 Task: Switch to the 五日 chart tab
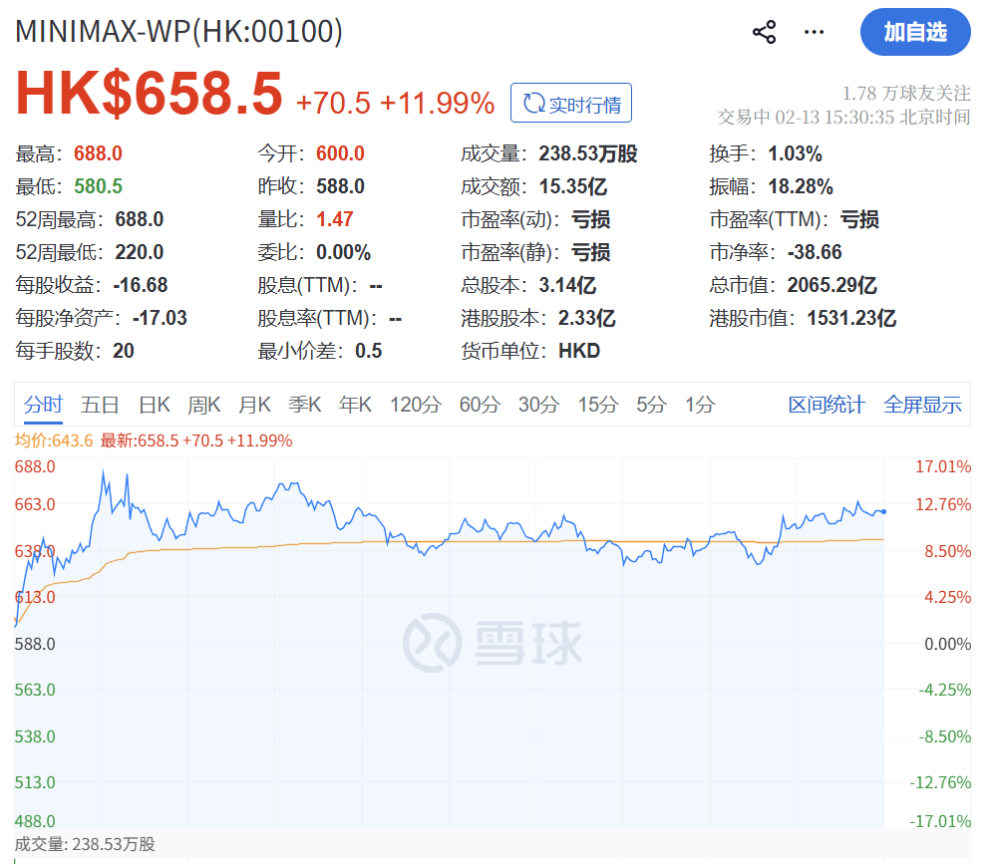pos(100,405)
